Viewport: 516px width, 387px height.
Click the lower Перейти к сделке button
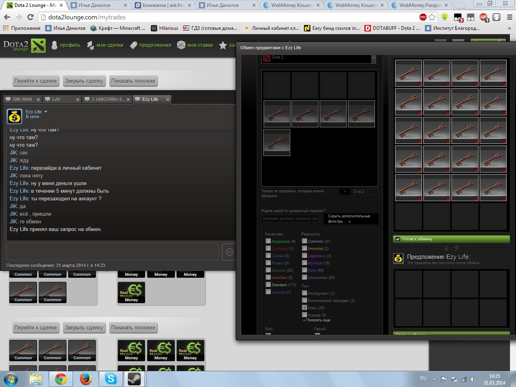point(36,328)
